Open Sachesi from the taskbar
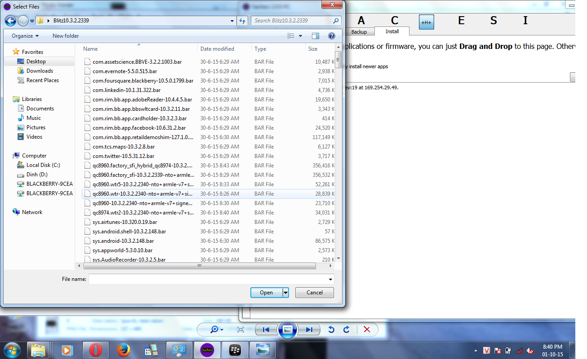 pyautogui.click(x=207, y=350)
